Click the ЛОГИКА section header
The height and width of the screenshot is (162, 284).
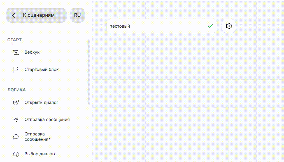coord(17,90)
